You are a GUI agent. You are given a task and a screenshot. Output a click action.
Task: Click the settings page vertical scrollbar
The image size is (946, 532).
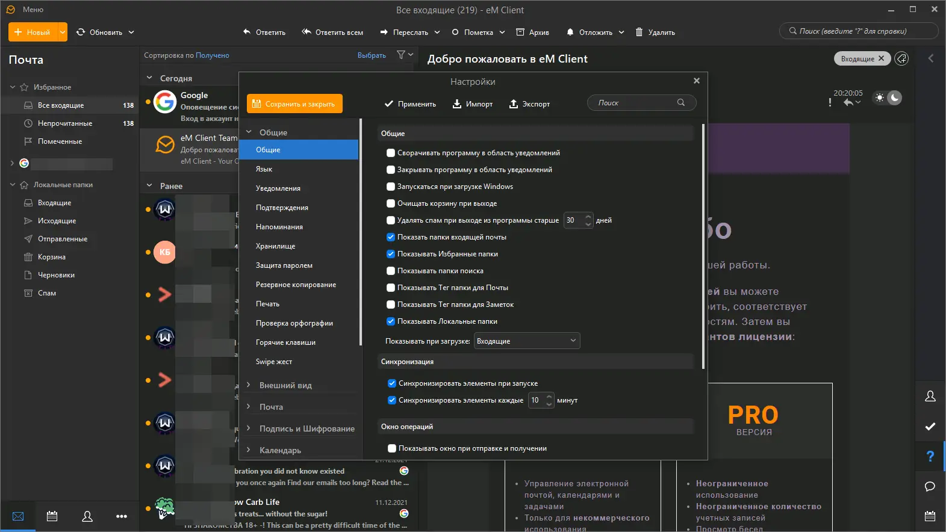pyautogui.click(x=703, y=246)
